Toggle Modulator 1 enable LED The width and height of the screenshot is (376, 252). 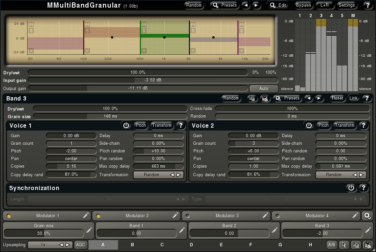[9, 216]
